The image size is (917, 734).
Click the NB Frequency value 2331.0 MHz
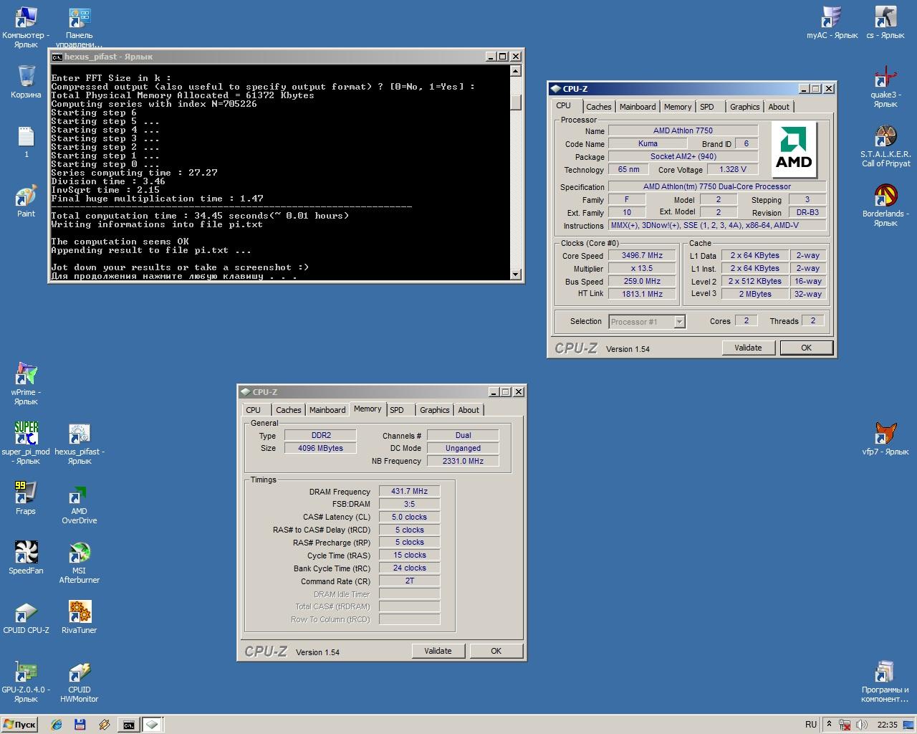[x=463, y=461]
